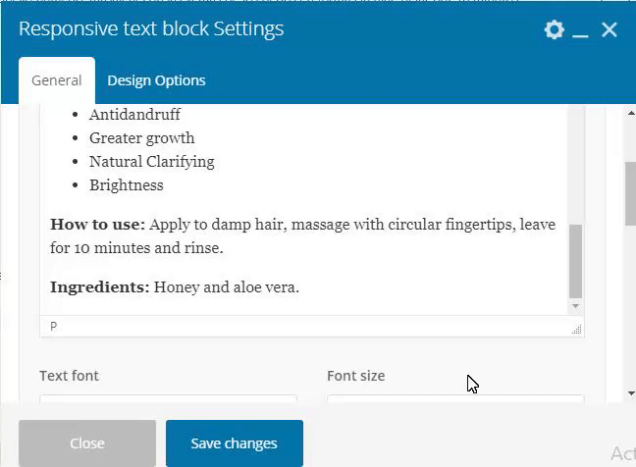Click the editor resize grip handle
The height and width of the screenshot is (467, 636).
click(x=576, y=330)
